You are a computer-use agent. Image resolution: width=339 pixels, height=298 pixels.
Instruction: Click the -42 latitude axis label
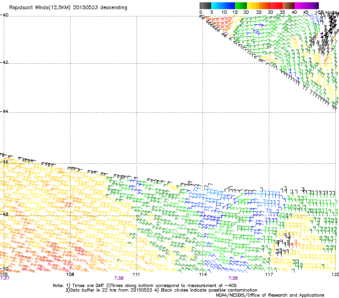(x=4, y=62)
